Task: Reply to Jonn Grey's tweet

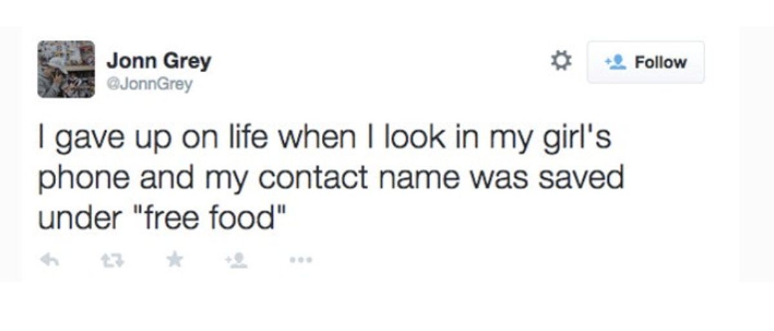Action: [x=47, y=260]
